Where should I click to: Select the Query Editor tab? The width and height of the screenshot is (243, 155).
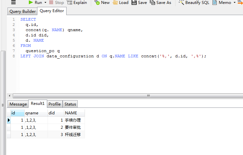52,11
